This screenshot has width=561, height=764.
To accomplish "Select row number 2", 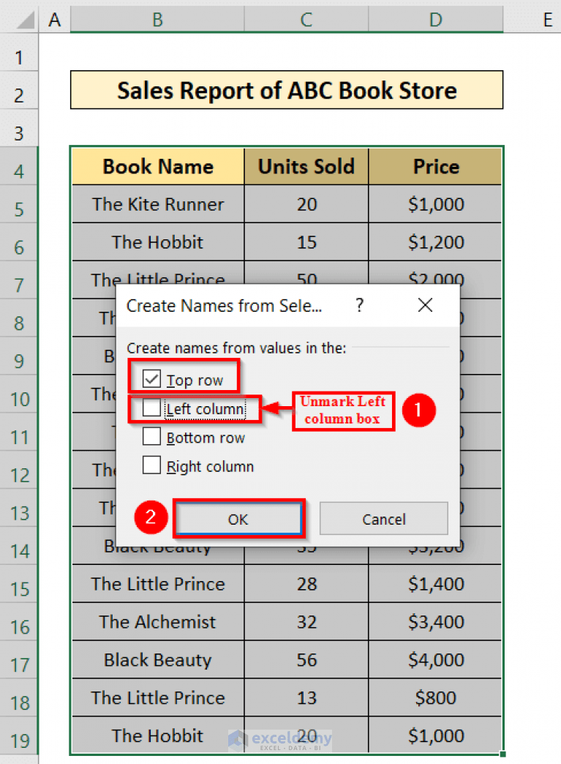I will click(20, 94).
